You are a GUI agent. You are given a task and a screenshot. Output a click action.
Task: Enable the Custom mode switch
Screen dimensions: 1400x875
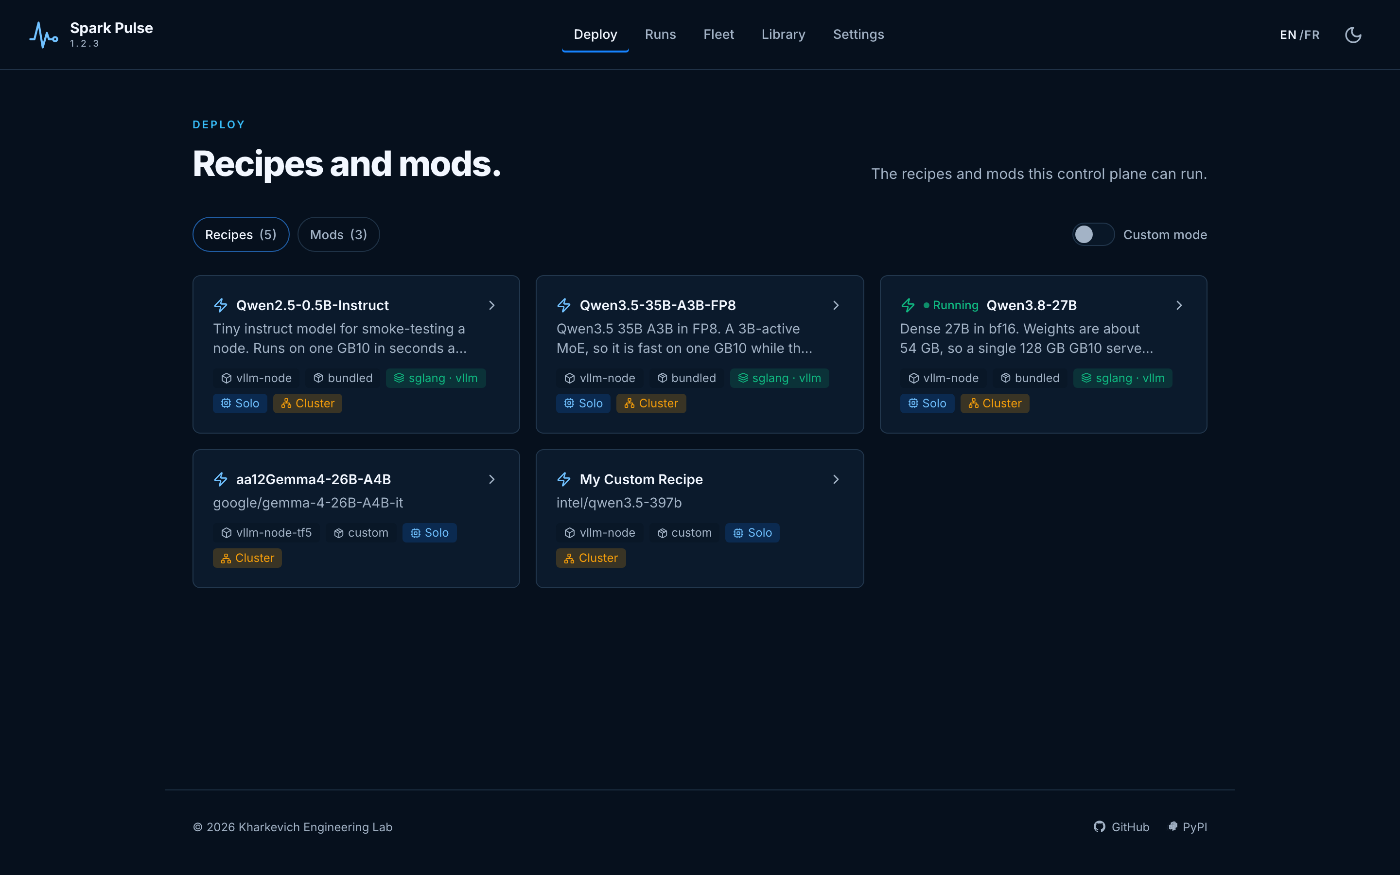[x=1093, y=234]
